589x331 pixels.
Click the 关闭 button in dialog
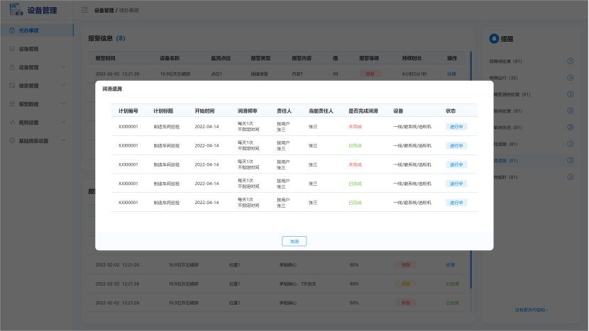click(x=294, y=241)
